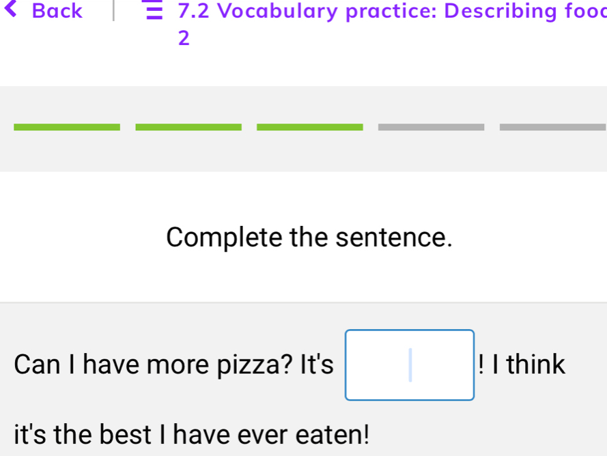Click the 'Complete the sentence.' instruction

(x=309, y=238)
